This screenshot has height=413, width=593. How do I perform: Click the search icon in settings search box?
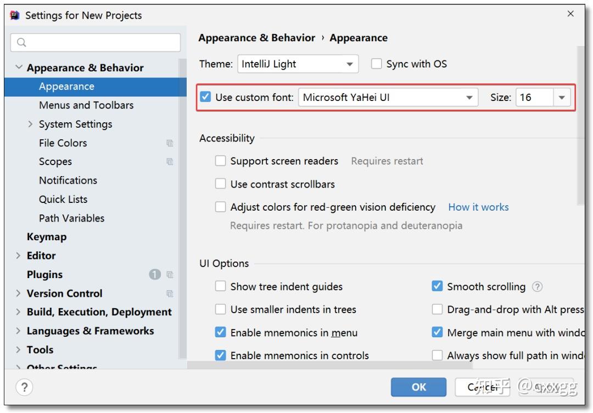coord(22,43)
